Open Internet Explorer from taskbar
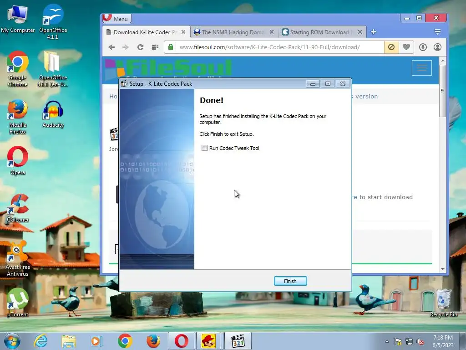466x350 pixels. 41,341
